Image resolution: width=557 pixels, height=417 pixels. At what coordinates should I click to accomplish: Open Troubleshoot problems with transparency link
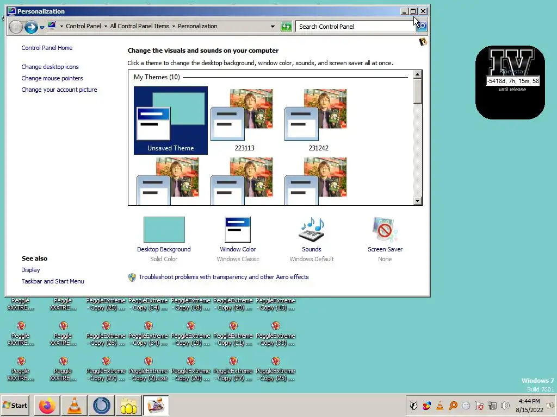click(x=224, y=277)
